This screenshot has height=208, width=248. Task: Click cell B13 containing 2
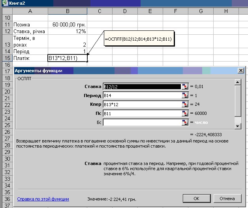click(x=68, y=41)
